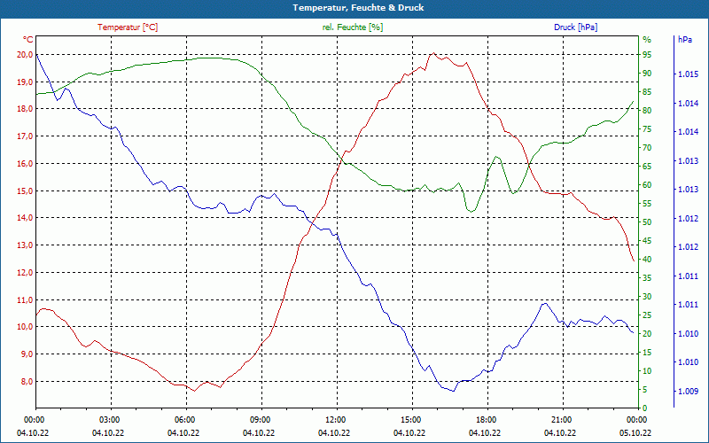709x443 pixels.
Task: Click green "70" on the humidity axis
Action: tap(647, 148)
